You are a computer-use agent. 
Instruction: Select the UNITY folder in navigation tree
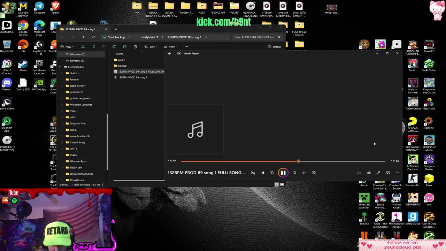[x=73, y=149]
